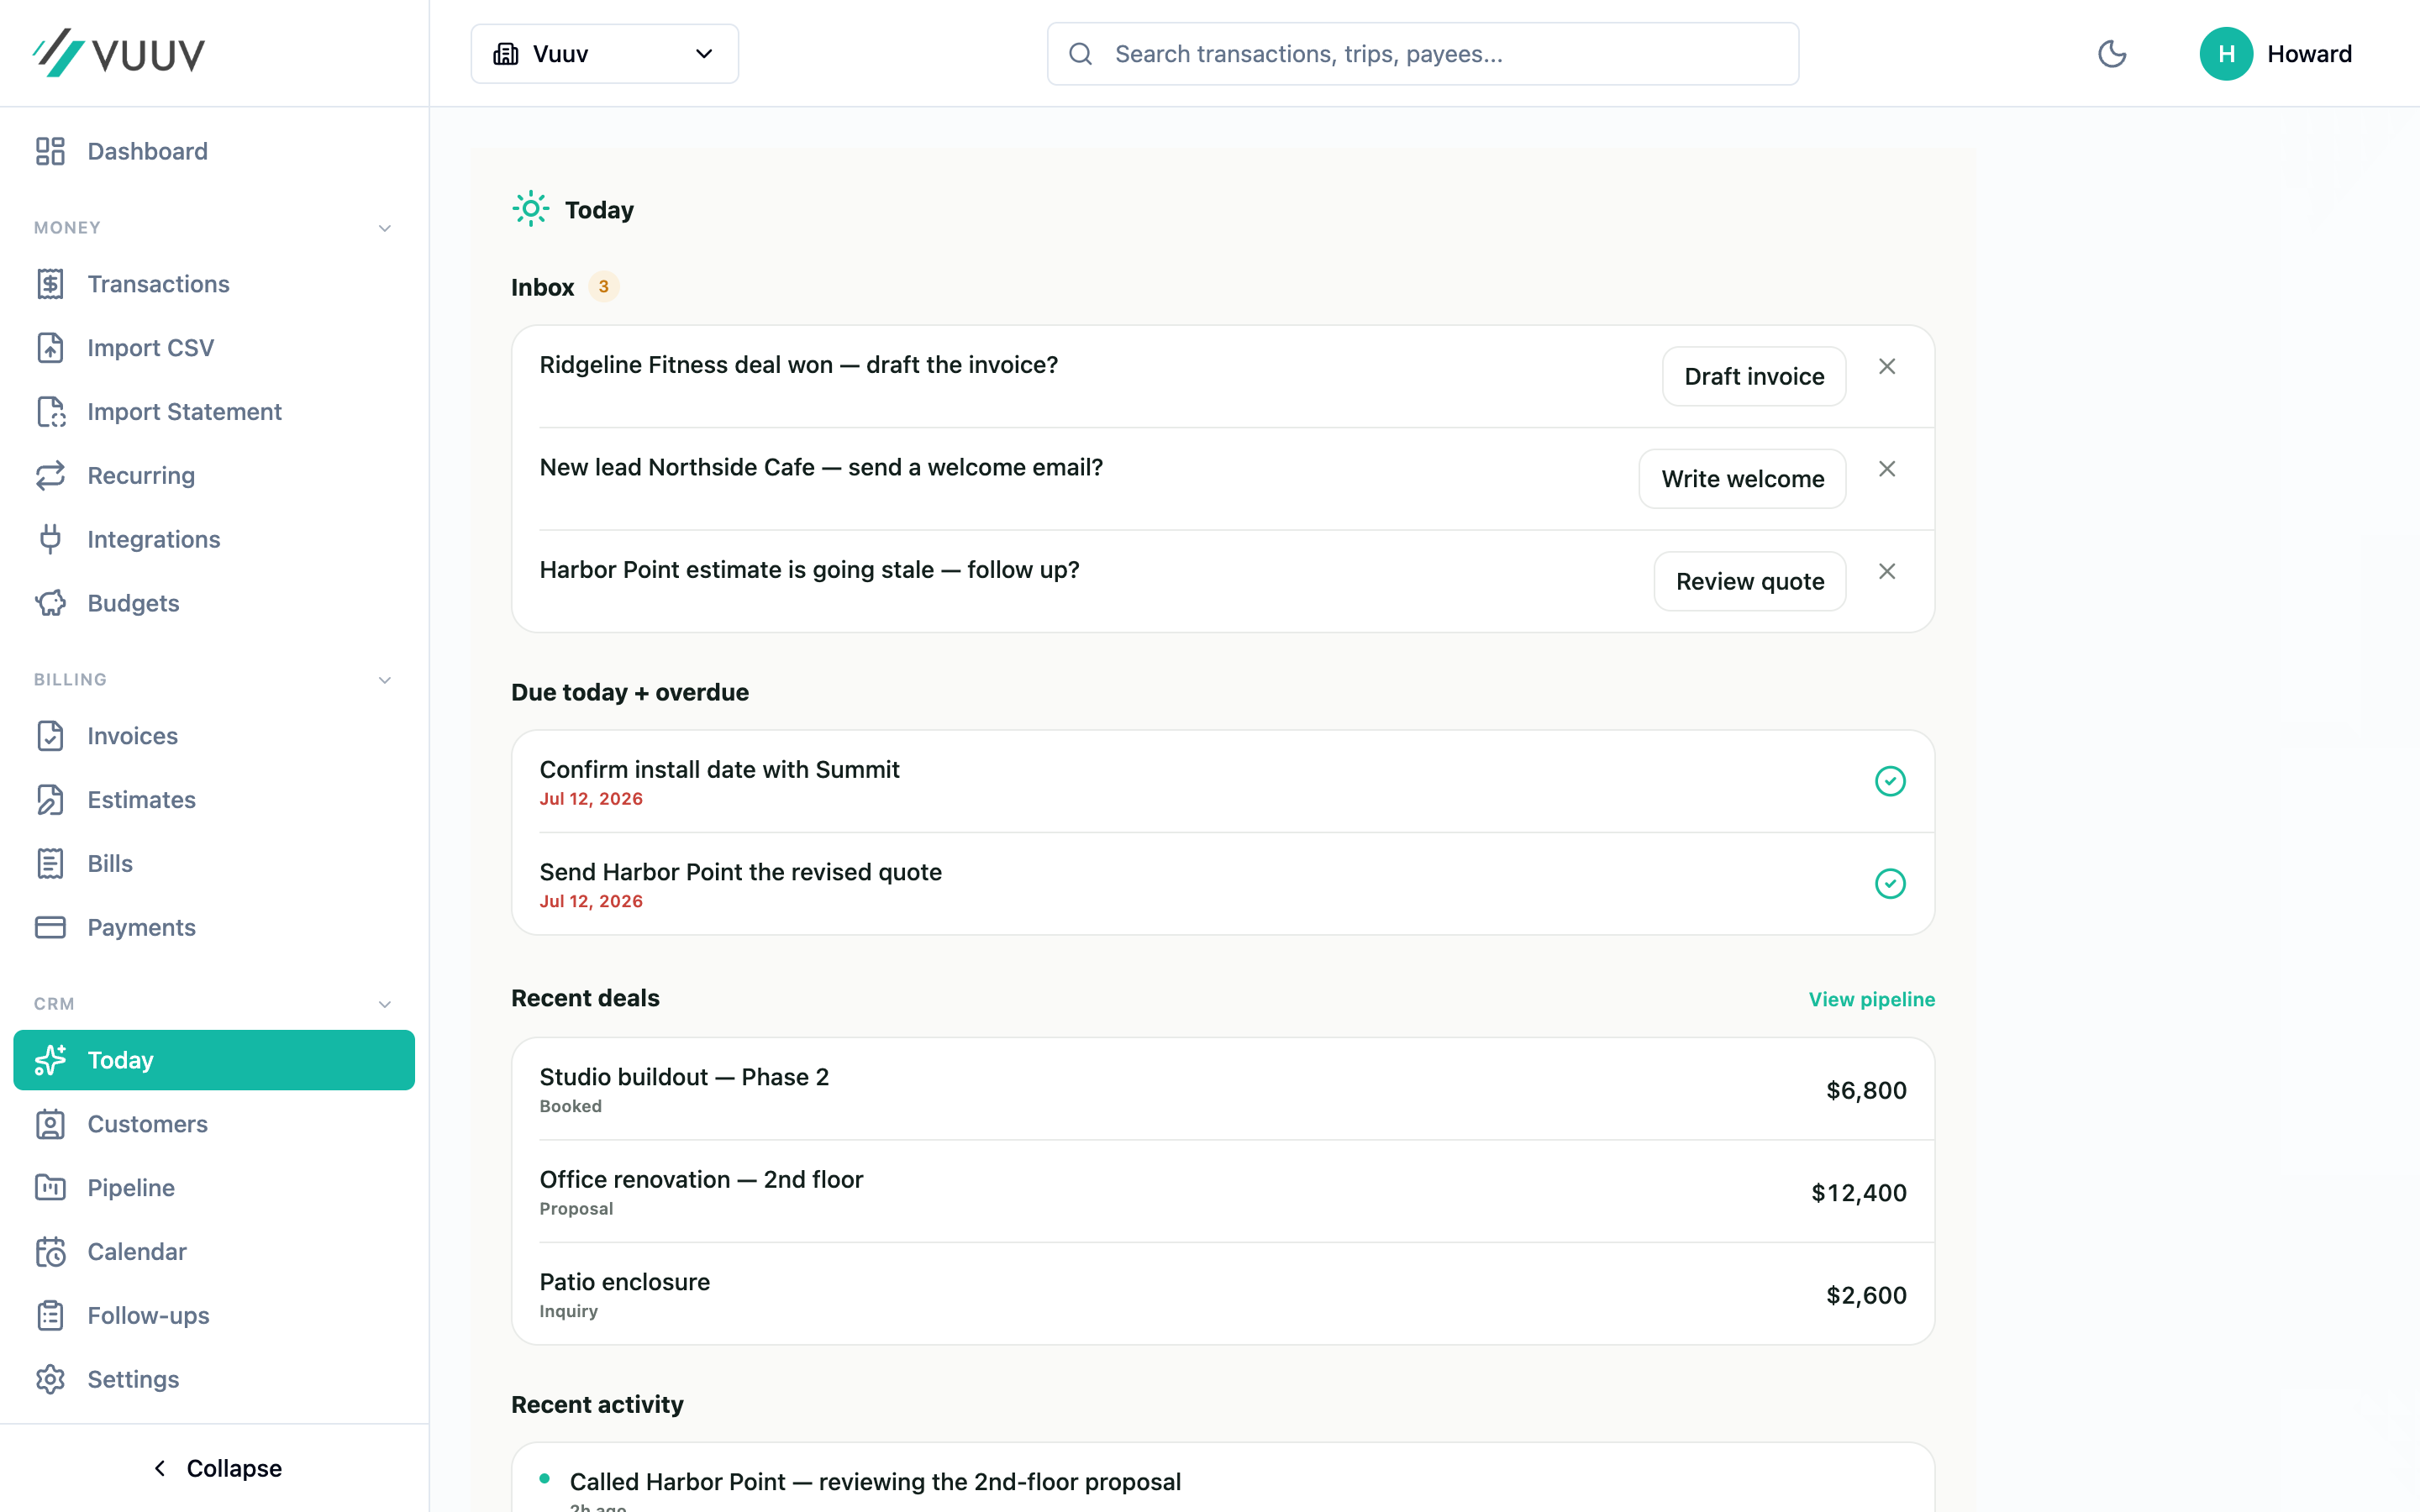This screenshot has width=2420, height=1512.
Task: Click the sun icon beside Today heading
Action: pyautogui.click(x=531, y=209)
